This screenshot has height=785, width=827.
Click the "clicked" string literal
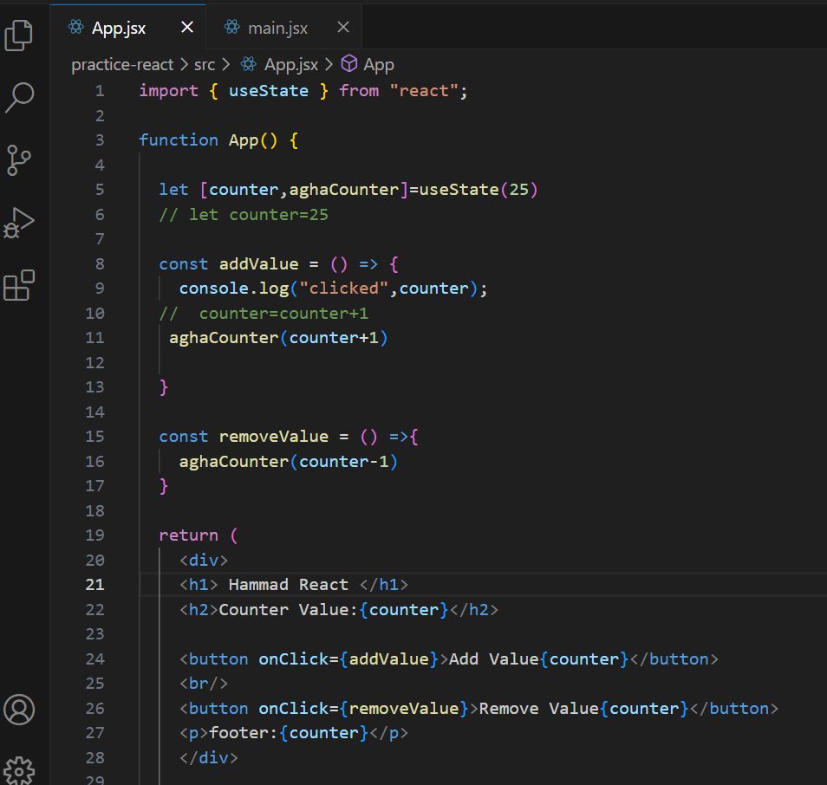tap(344, 289)
